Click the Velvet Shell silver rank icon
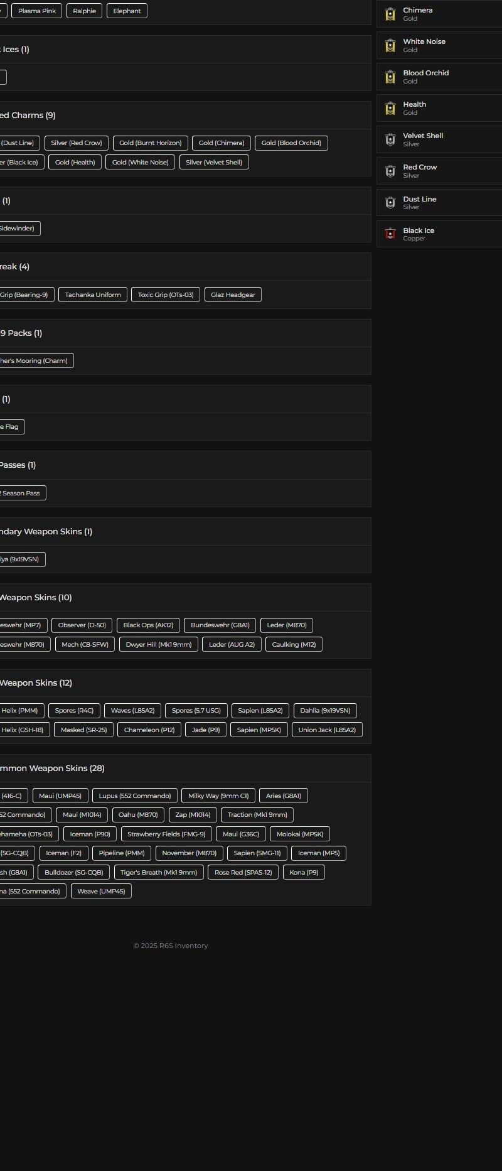The height and width of the screenshot is (1171, 502). [x=390, y=139]
